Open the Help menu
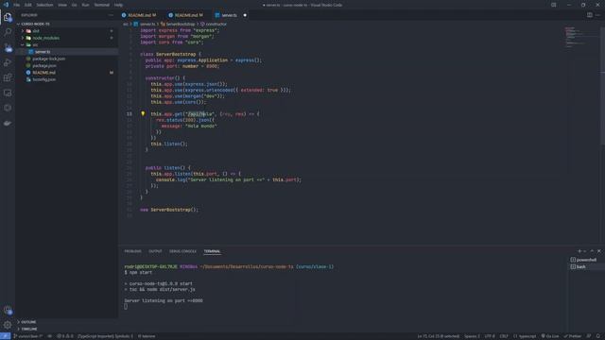This screenshot has height=340, width=605. [x=118, y=5]
